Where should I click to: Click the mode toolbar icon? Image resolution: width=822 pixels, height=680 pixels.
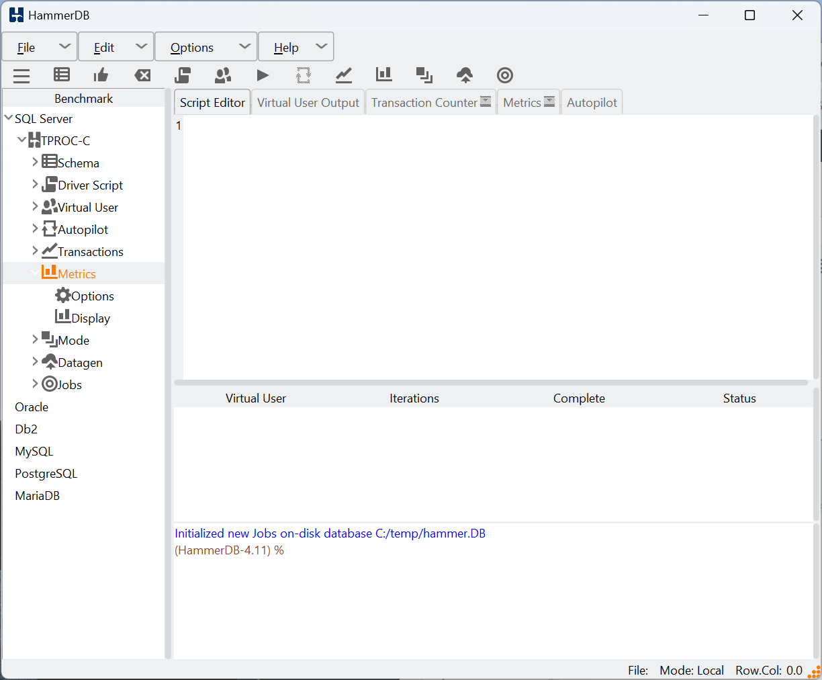point(424,75)
